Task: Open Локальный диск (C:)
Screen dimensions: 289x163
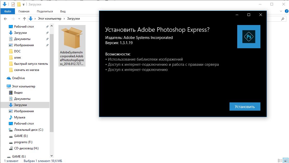Action: [29, 129]
